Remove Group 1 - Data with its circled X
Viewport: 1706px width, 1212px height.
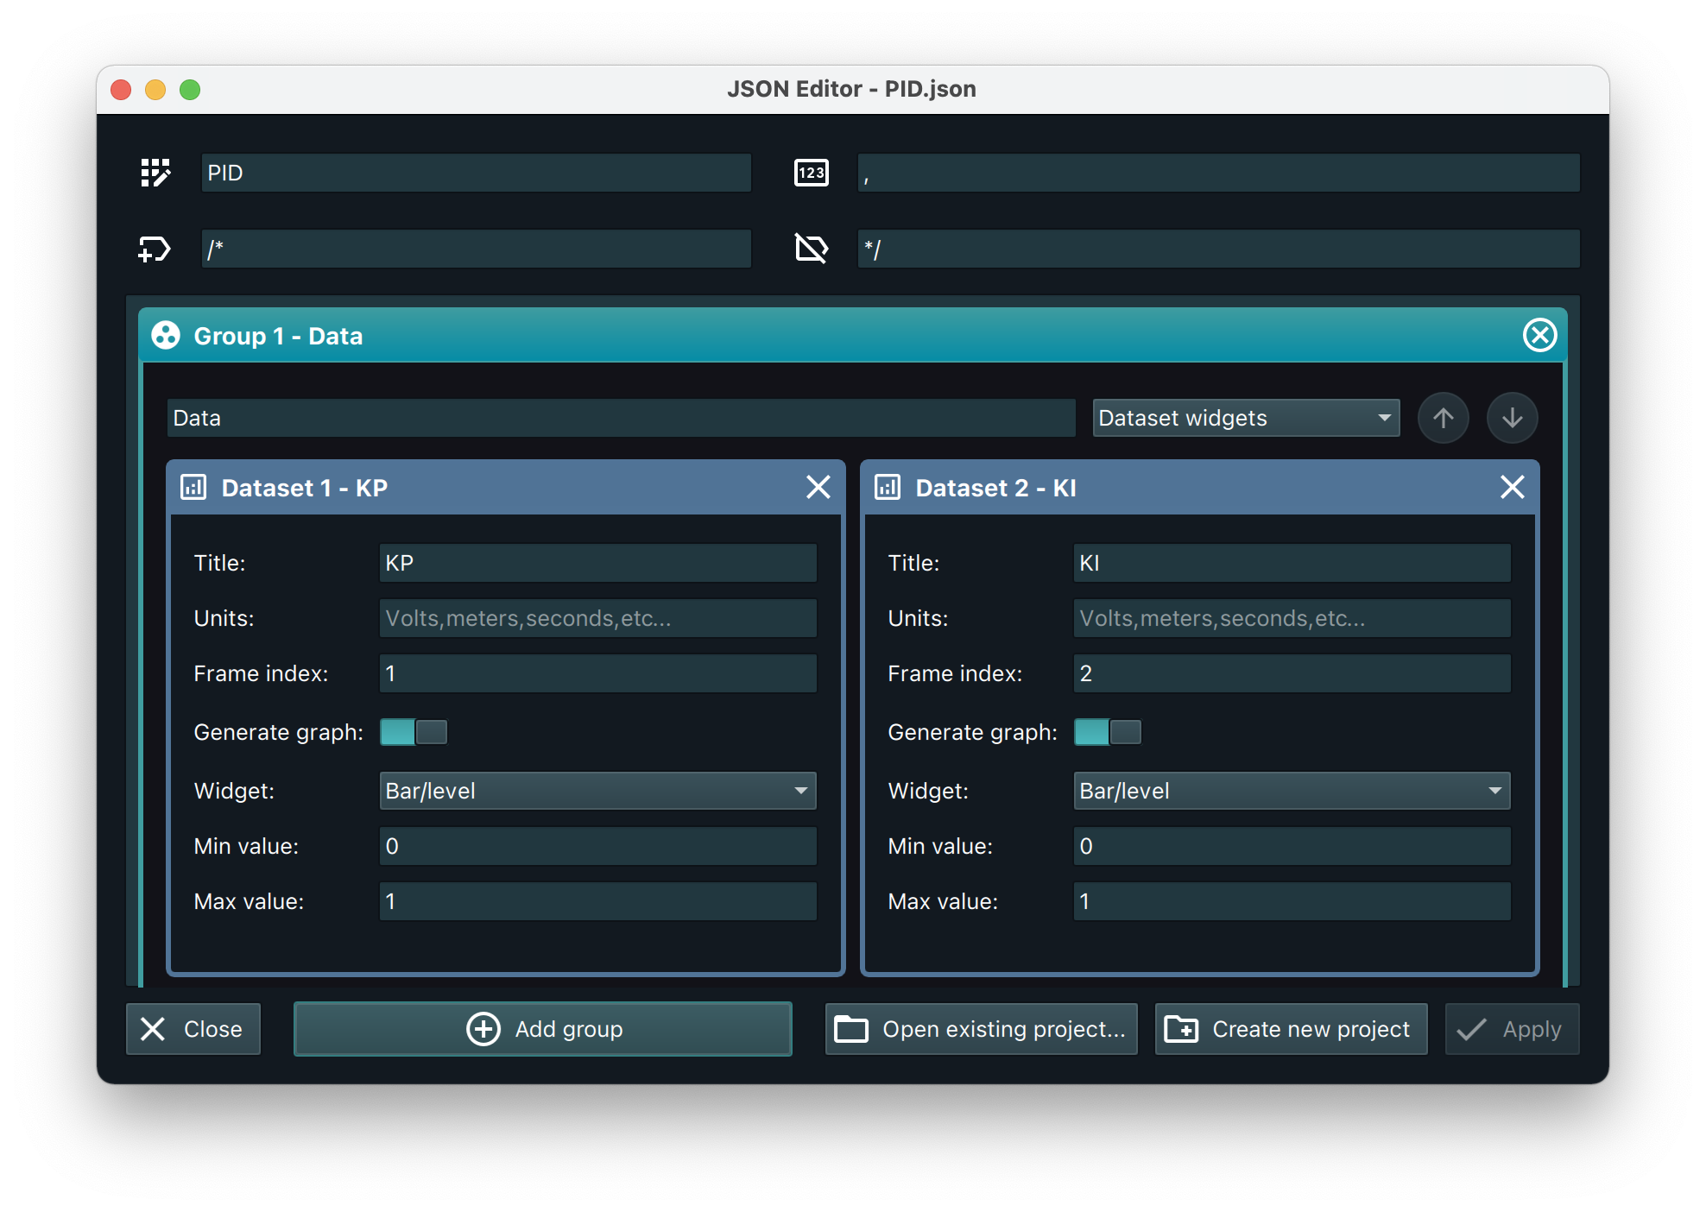(x=1539, y=335)
